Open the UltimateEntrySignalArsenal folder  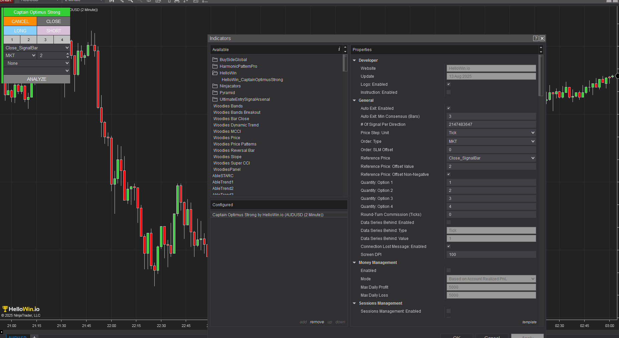pyautogui.click(x=244, y=99)
